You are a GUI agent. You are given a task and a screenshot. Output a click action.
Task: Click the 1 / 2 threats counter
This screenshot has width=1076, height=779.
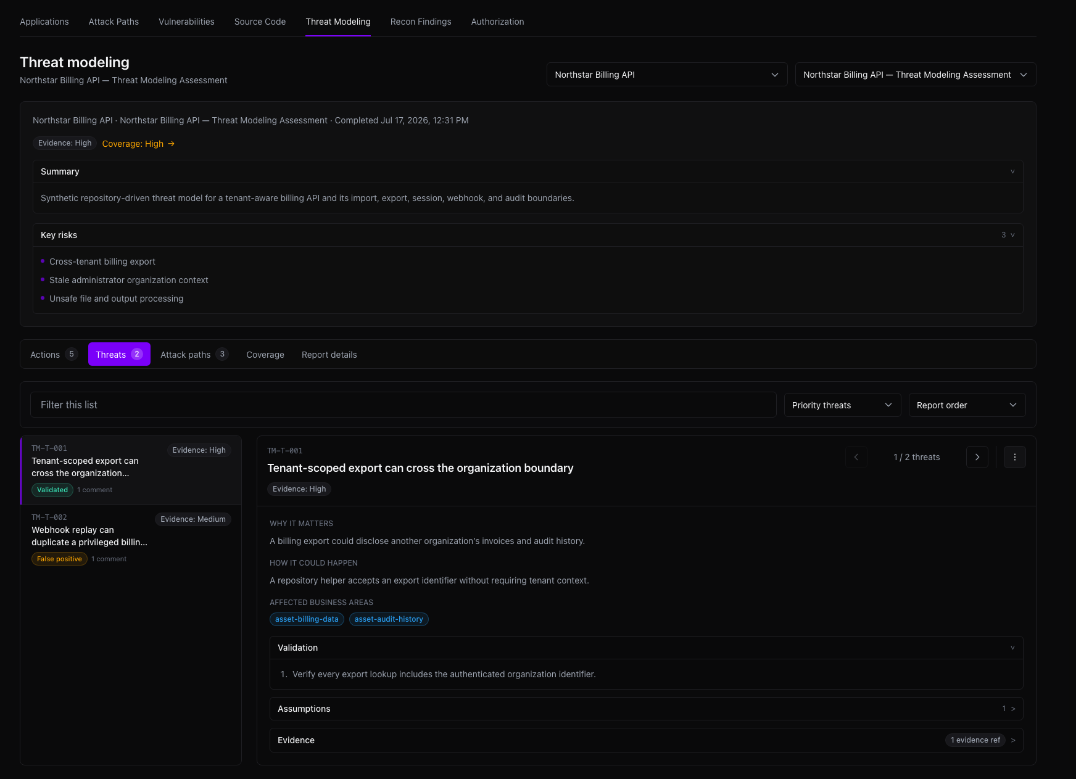pyautogui.click(x=917, y=457)
